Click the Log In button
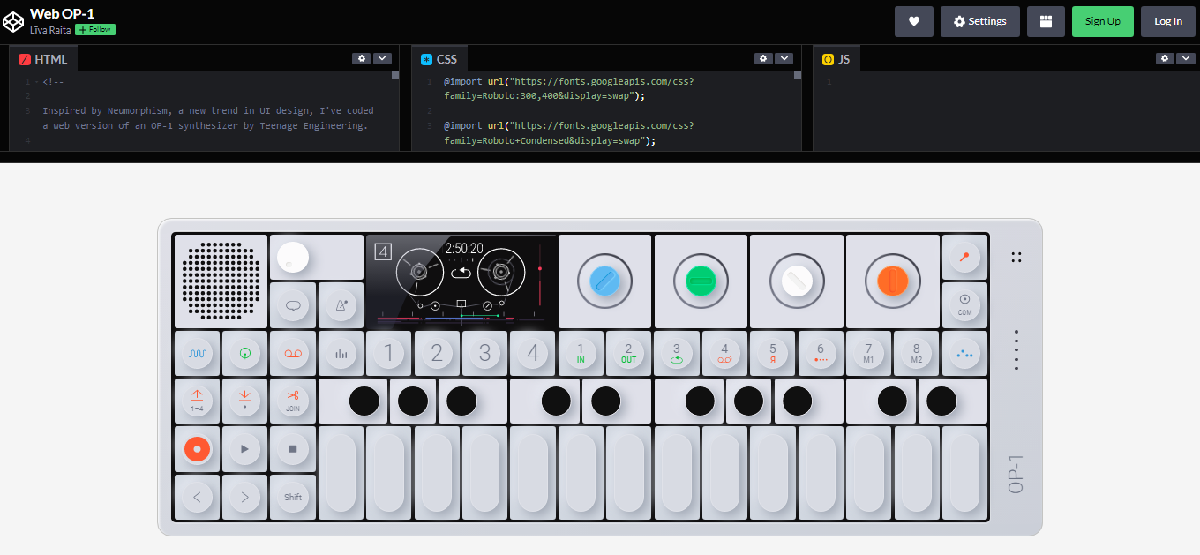Screen dimensions: 1200x555 pos(1167,21)
